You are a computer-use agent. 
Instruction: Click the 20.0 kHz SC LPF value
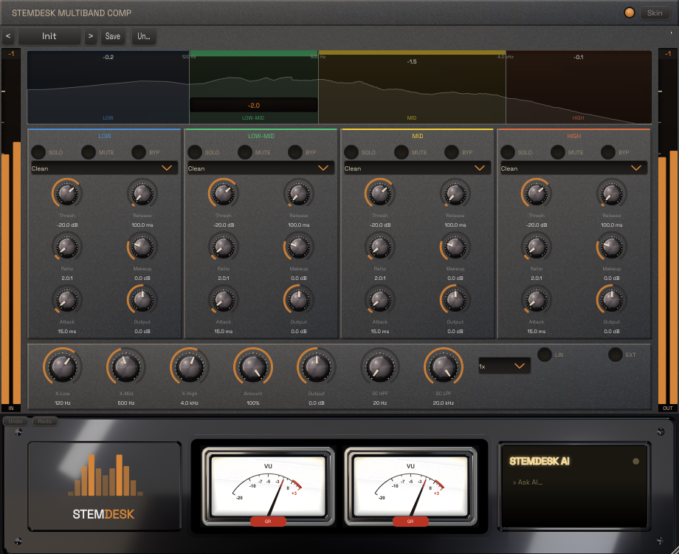point(443,403)
